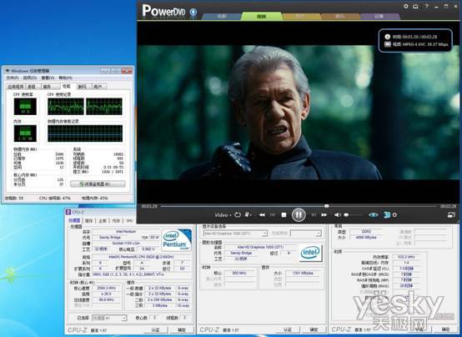462x337 pixels.
Task: Toggle the TrueTheater eye icon
Action: click(x=374, y=215)
